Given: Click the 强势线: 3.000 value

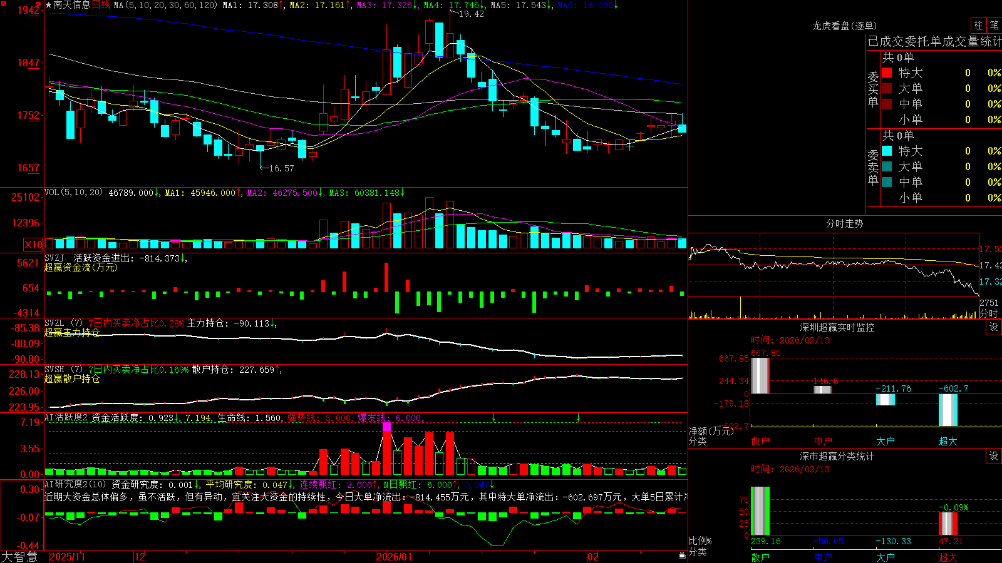Looking at the screenshot, I should 319,417.
